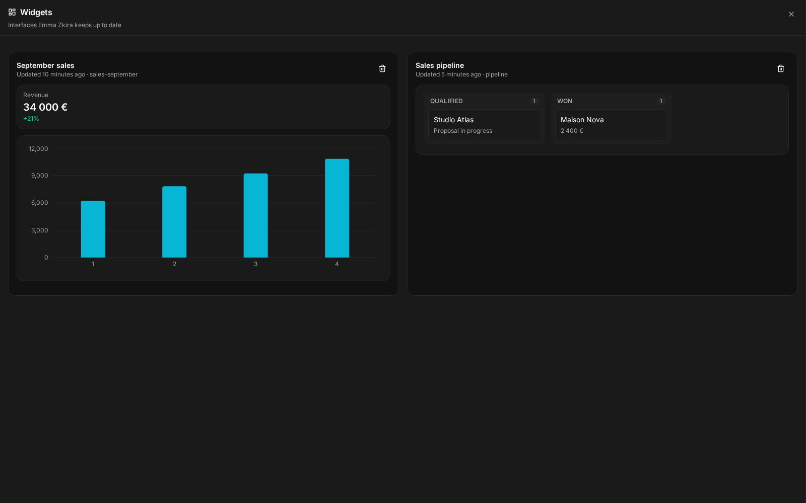806x503 pixels.
Task: Click the QUALIFIED column header
Action: click(x=446, y=101)
